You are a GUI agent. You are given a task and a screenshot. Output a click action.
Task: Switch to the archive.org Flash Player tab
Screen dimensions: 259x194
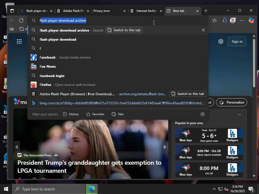[188, 94]
